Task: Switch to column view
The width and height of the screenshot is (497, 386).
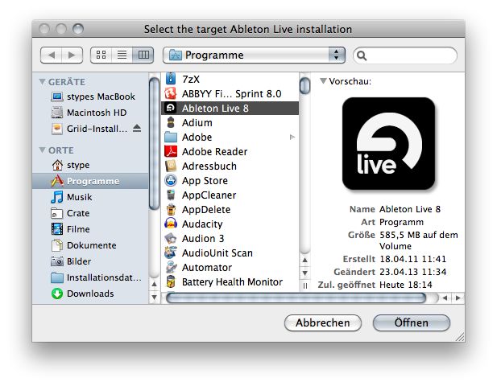Action: (x=143, y=55)
